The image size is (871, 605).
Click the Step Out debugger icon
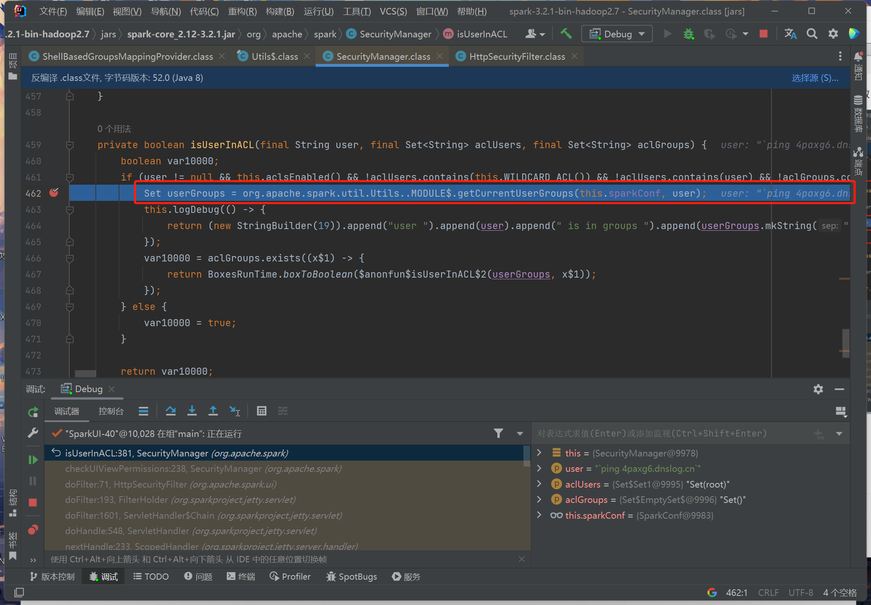(213, 411)
